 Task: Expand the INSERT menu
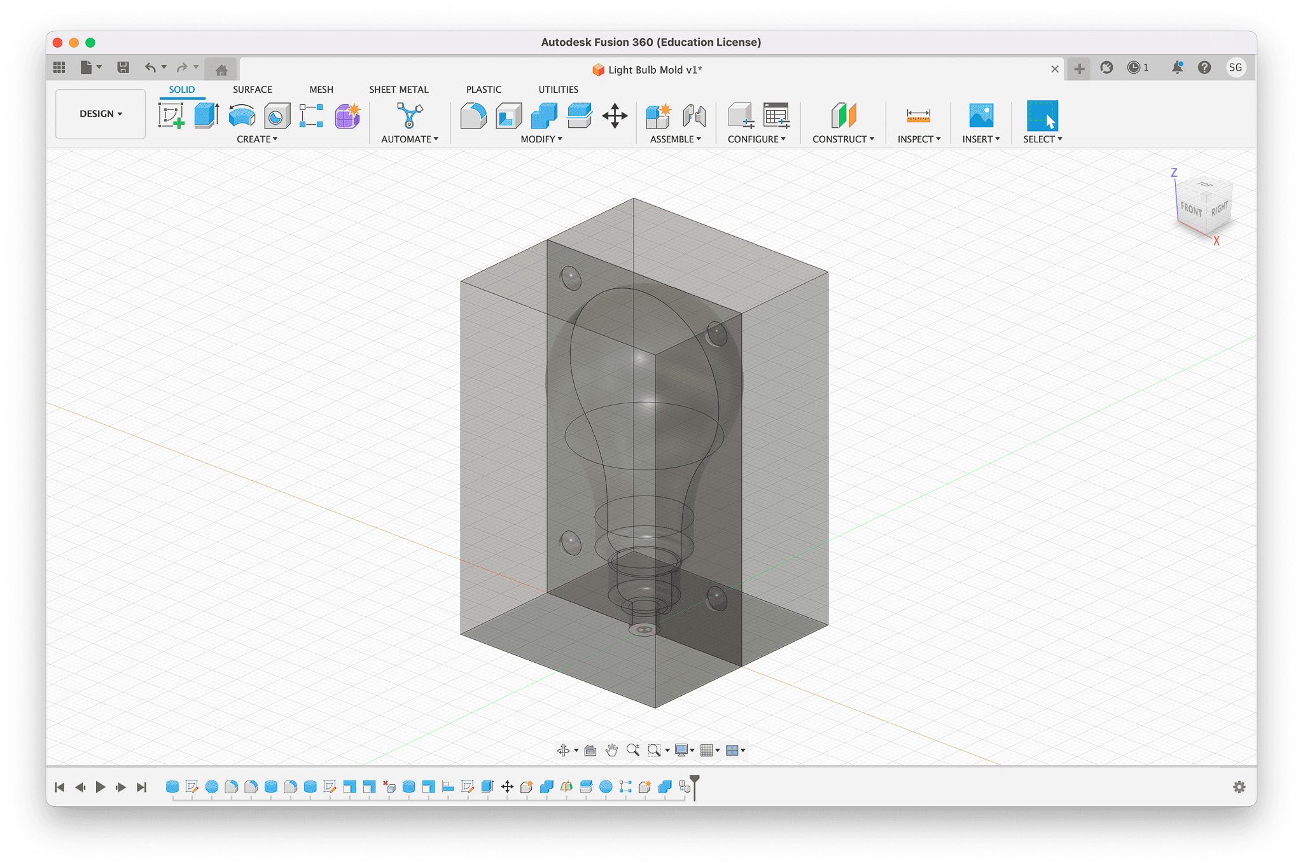[x=981, y=139]
